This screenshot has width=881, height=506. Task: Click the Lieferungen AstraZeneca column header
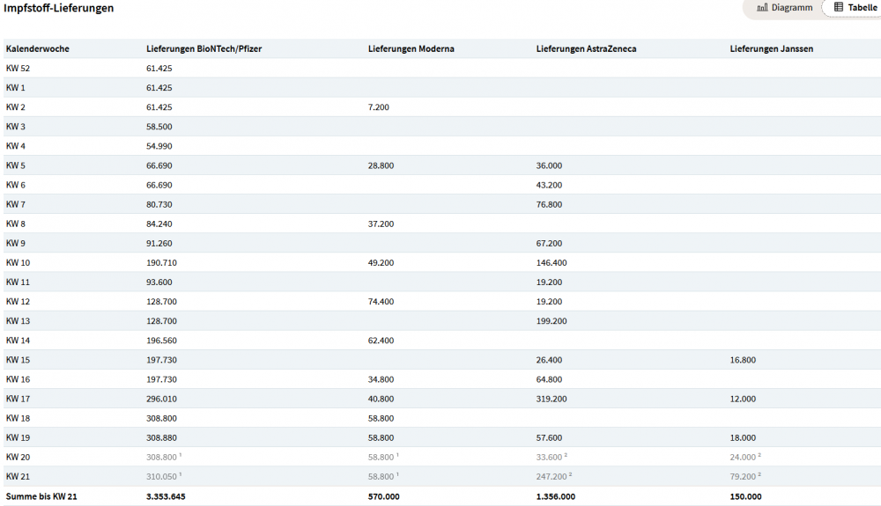click(x=586, y=48)
